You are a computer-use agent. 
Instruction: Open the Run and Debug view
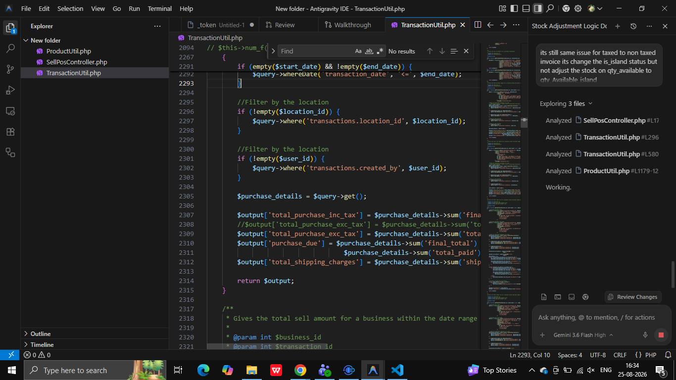point(10,90)
